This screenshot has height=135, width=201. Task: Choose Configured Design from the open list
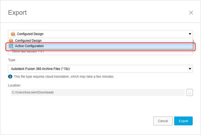point(28,41)
